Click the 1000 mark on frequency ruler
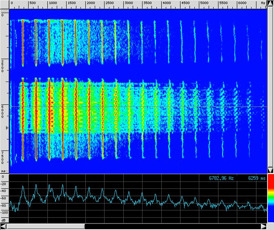Image resolution: width=274 pixels, height=230 pixels. tap(53, 3)
